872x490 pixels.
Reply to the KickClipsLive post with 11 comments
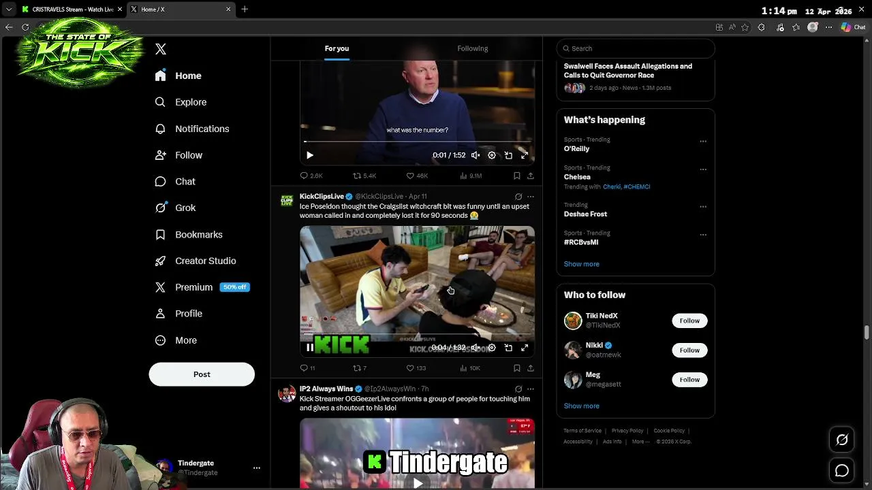pyautogui.click(x=308, y=368)
